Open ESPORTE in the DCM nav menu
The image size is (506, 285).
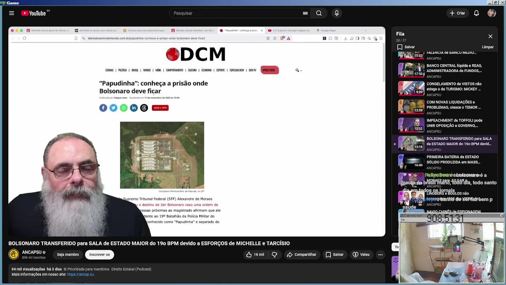221,70
